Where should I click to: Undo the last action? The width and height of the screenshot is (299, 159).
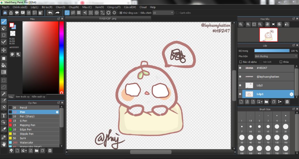(50, 13)
